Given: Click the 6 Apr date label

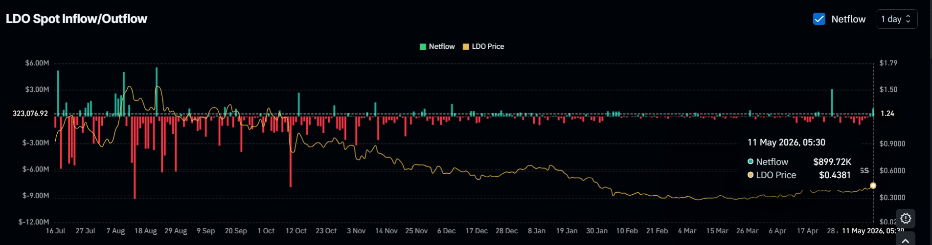Looking at the screenshot, I should (777, 231).
